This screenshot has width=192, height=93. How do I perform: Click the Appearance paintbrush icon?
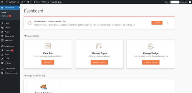click(x=2, y=46)
